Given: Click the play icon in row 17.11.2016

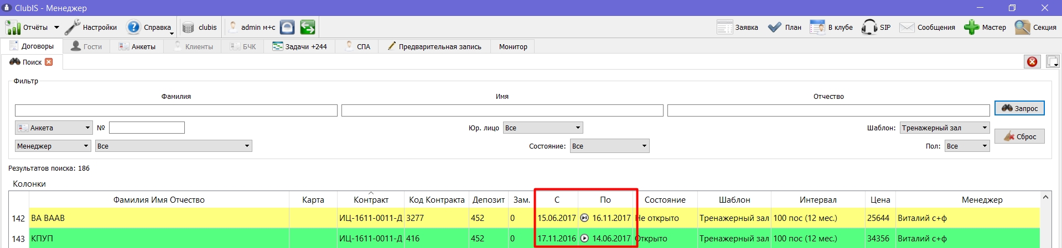Looking at the screenshot, I should coord(584,239).
